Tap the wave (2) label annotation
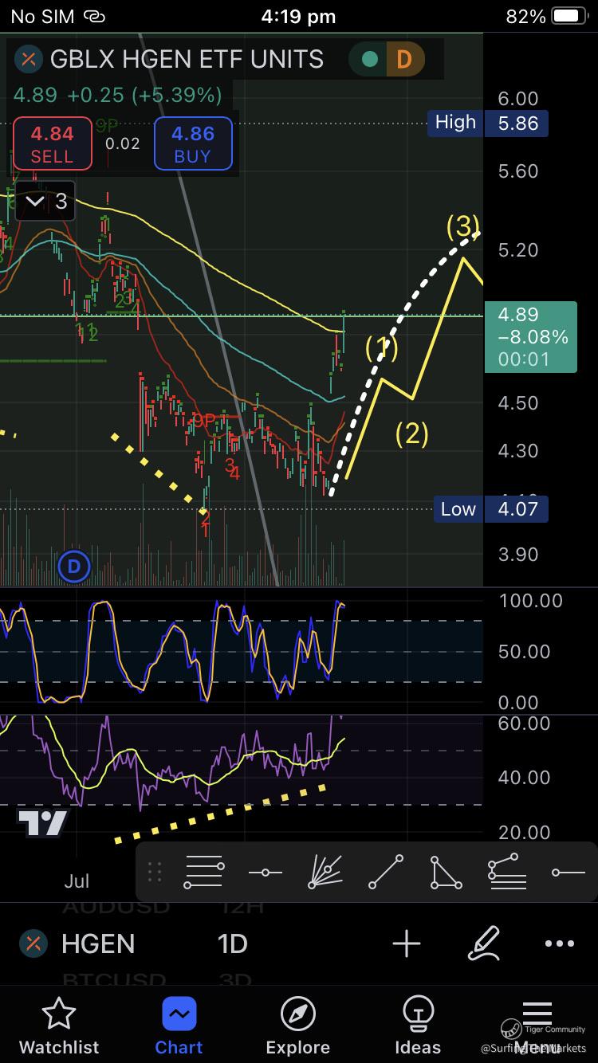Image resolution: width=598 pixels, height=1063 pixels. tap(411, 433)
